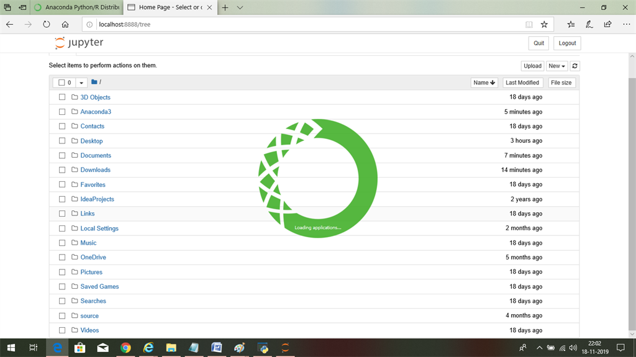The width and height of the screenshot is (636, 357).
Task: Open a new browser tab
Action: click(225, 7)
